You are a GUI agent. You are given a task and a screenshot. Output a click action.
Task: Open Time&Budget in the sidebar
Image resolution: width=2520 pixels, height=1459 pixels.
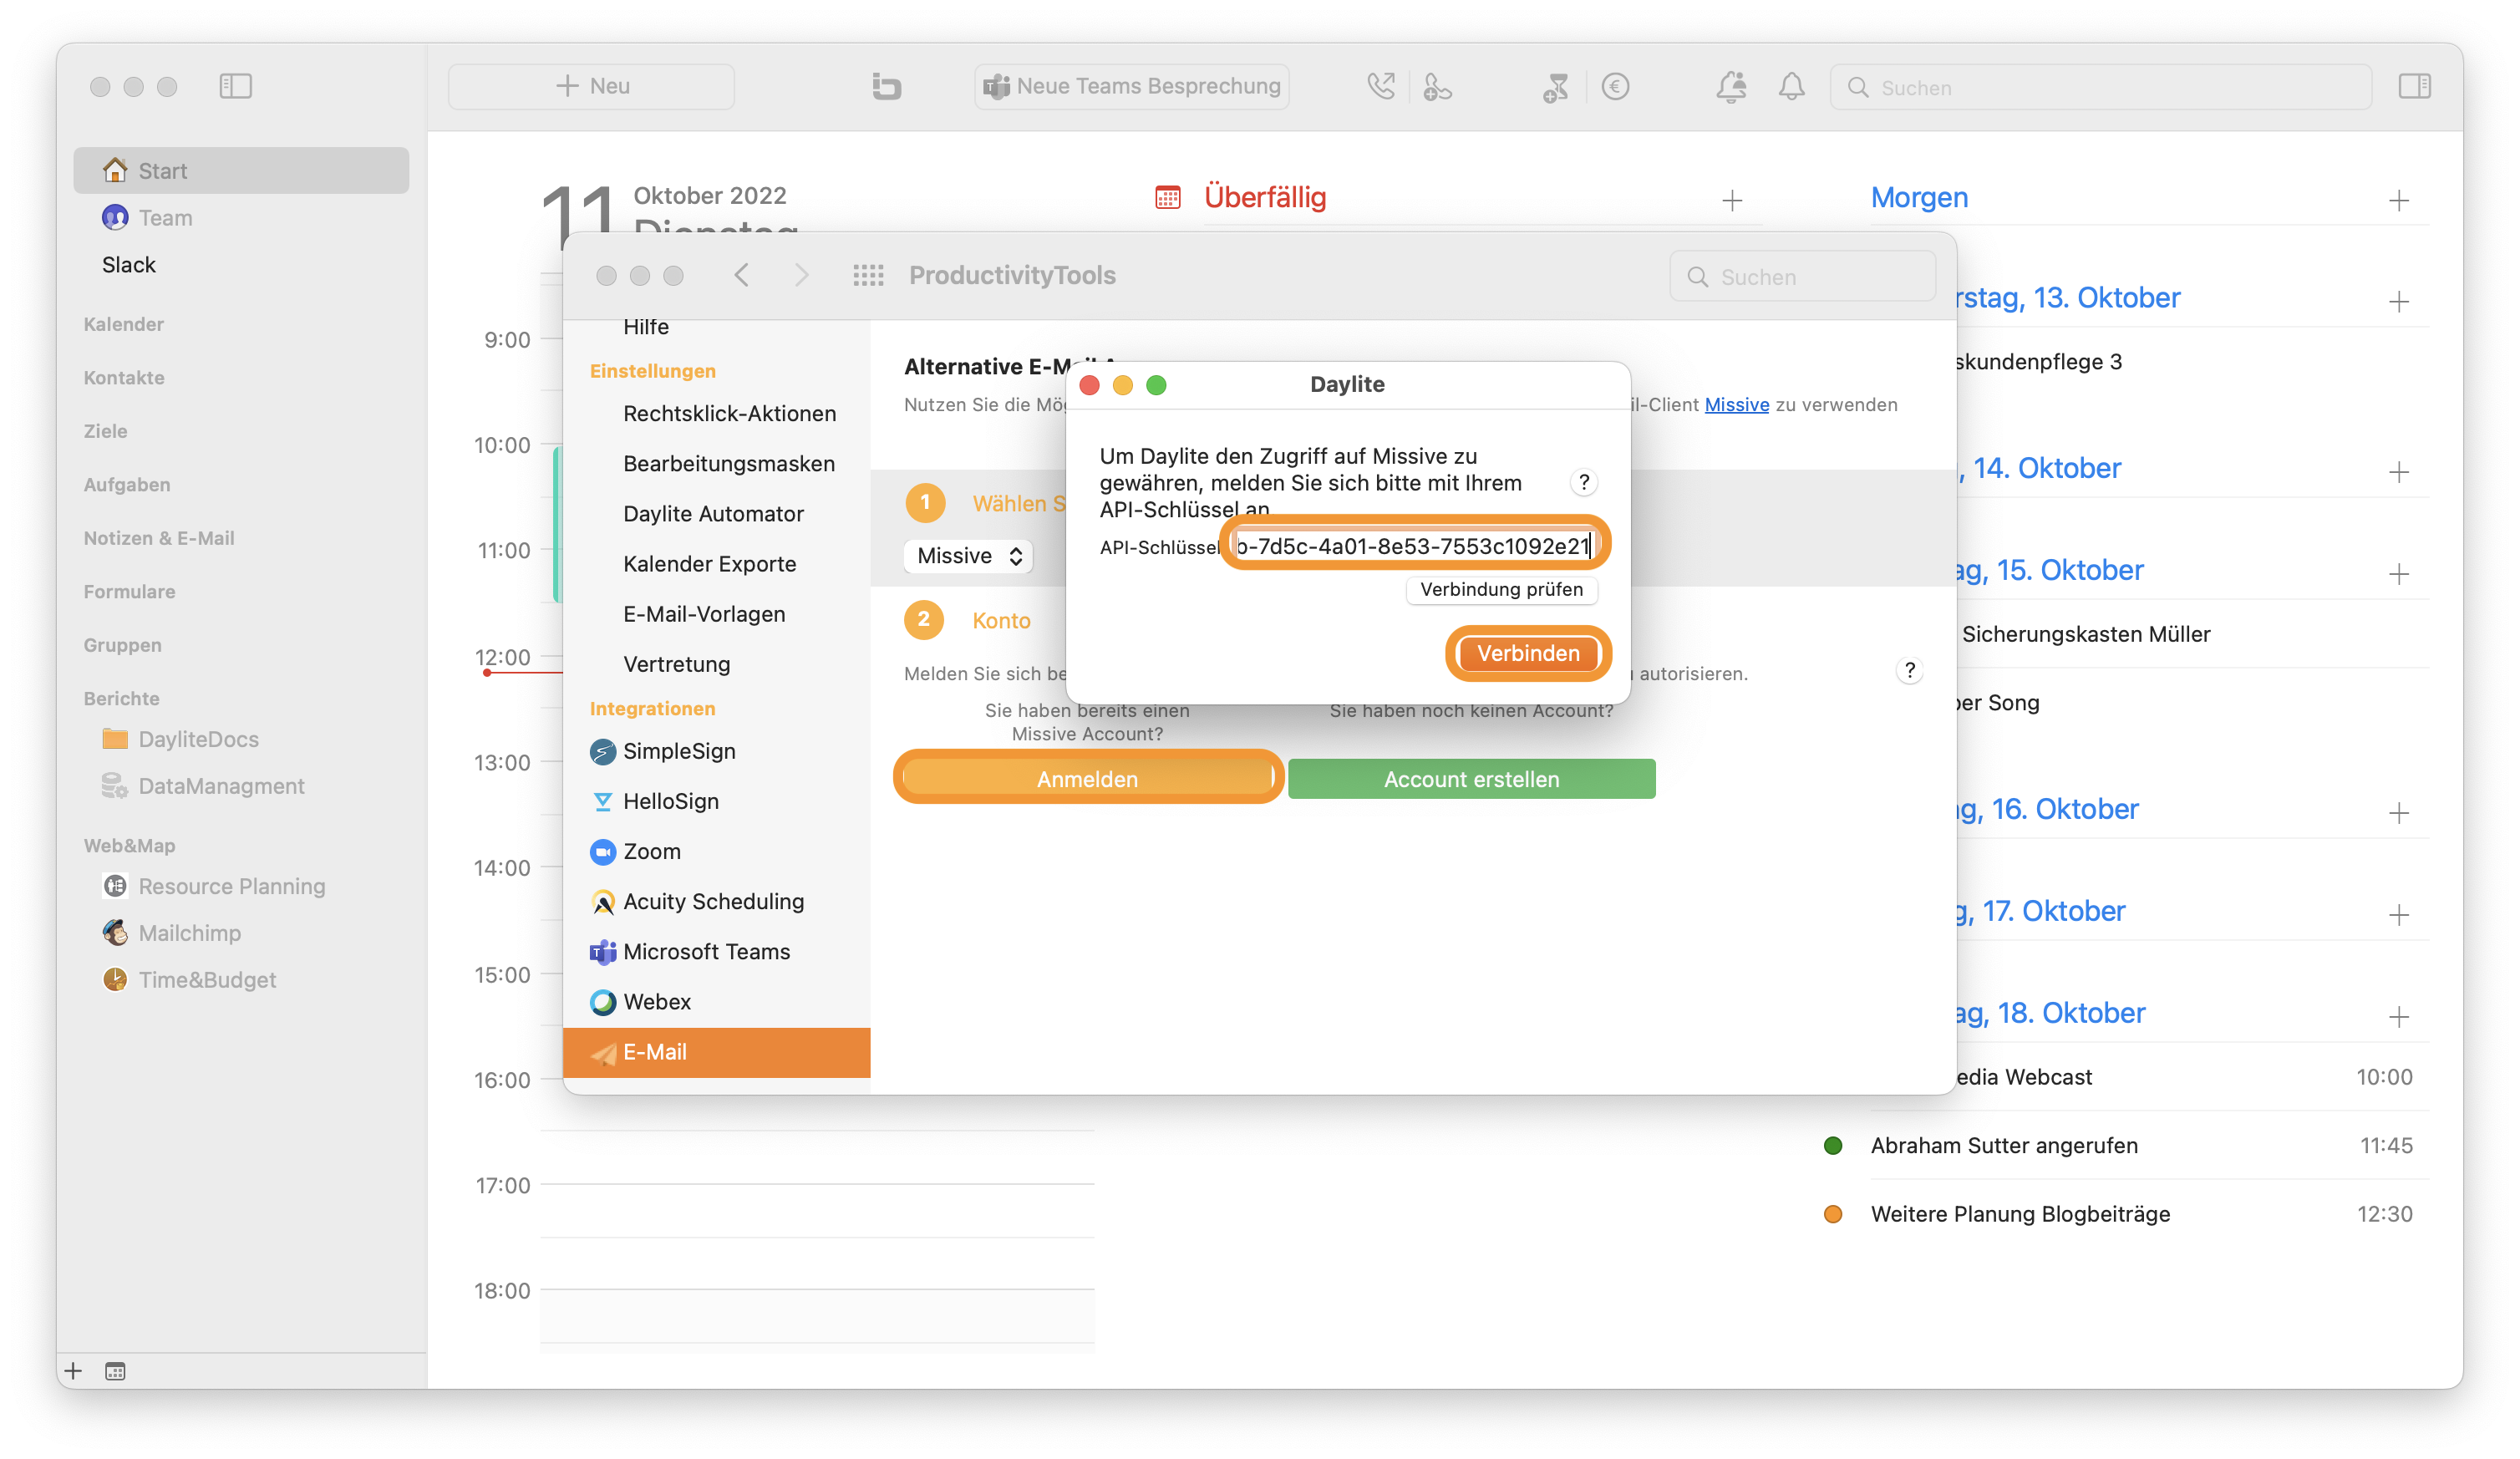click(x=190, y=980)
